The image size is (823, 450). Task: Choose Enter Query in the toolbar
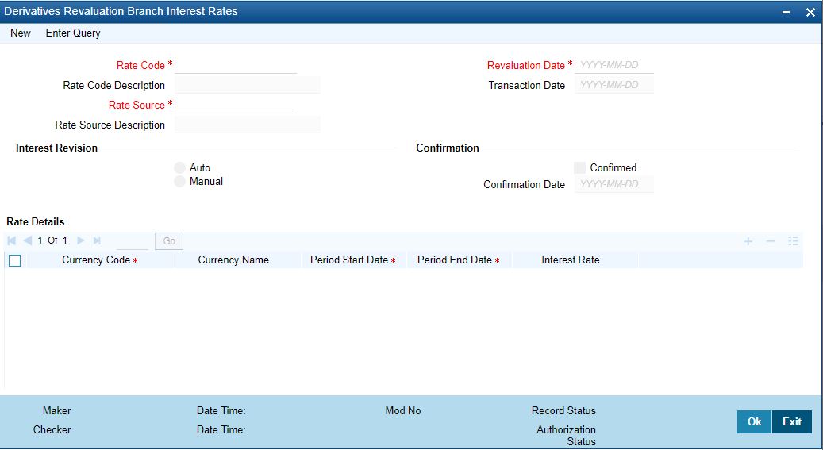[73, 33]
